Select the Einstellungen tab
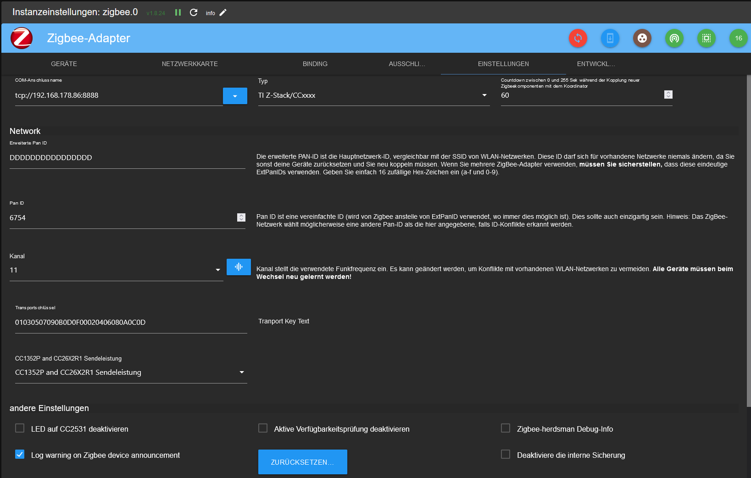 click(503, 64)
